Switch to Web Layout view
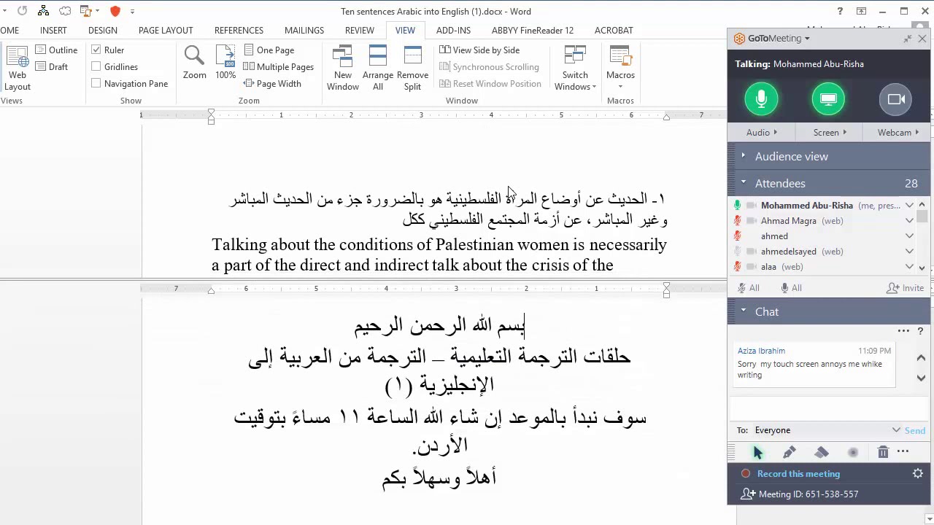The width and height of the screenshot is (934, 525). click(17, 68)
